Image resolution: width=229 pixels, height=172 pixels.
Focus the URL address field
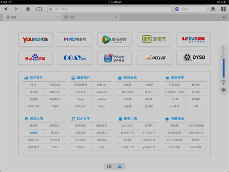click(x=113, y=9)
